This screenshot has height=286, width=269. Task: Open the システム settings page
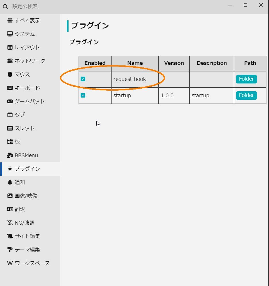[x=30, y=34]
